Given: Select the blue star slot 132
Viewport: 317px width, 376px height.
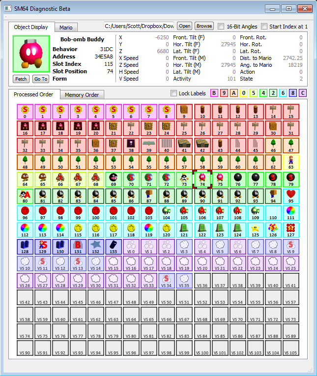Looking at the screenshot, I should click(x=96, y=247).
